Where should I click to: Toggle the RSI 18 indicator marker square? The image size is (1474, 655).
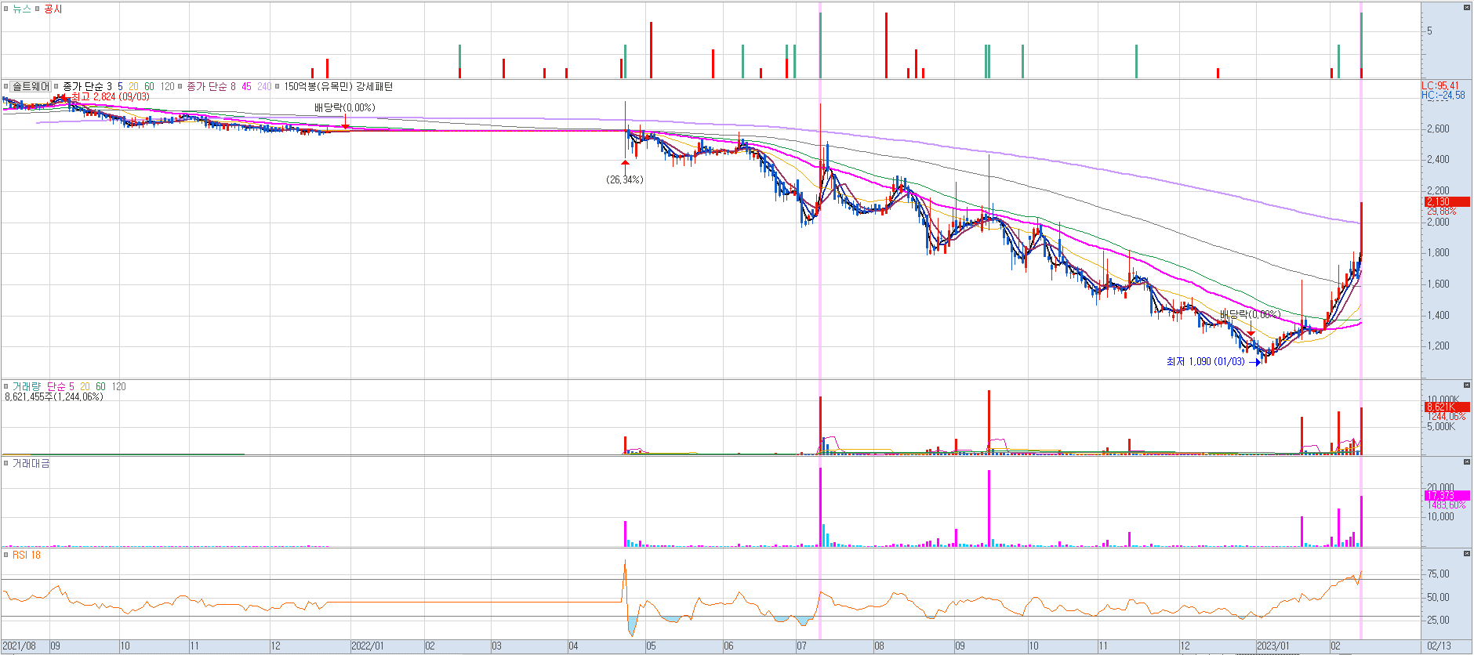coord(6,555)
